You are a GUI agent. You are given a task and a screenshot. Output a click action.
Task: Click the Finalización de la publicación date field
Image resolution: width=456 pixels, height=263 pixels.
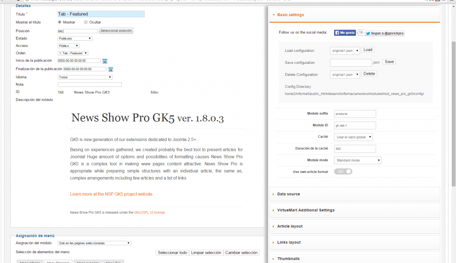point(85,69)
